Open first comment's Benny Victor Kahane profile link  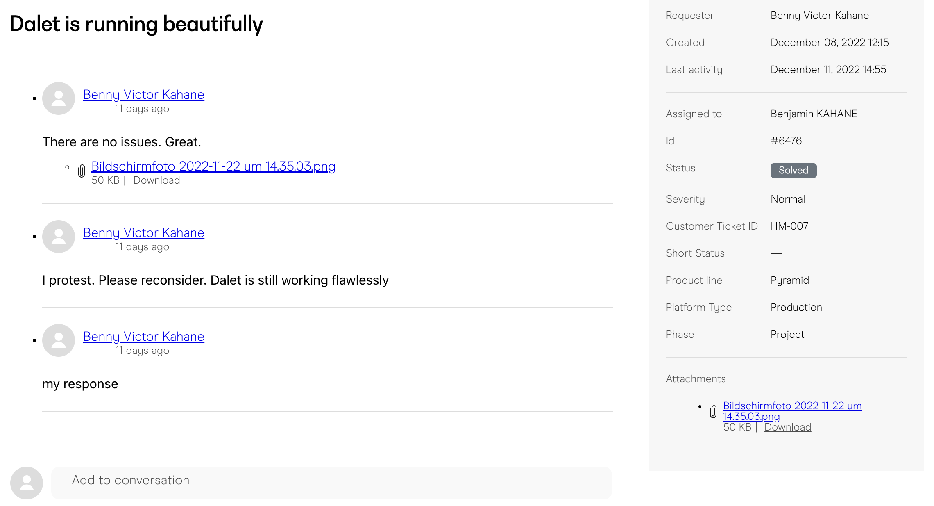(x=144, y=95)
